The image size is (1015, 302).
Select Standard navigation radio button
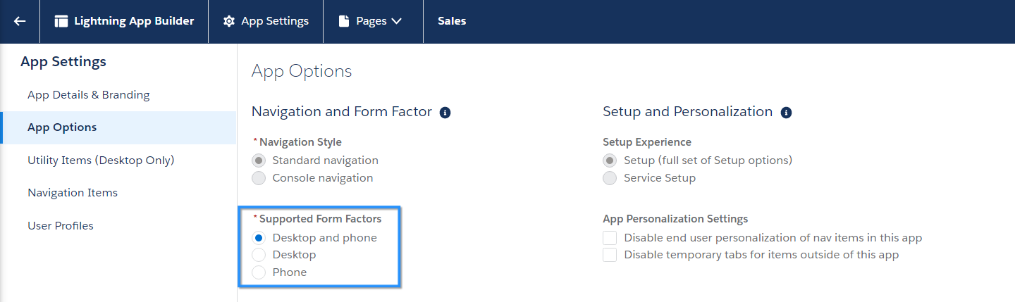[x=259, y=161]
